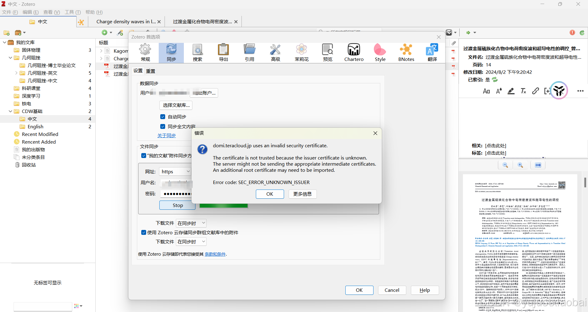The height and width of the screenshot is (312, 588).
Task: Toggle the 我的文献 attachment sync checkbox
Action: point(143,156)
